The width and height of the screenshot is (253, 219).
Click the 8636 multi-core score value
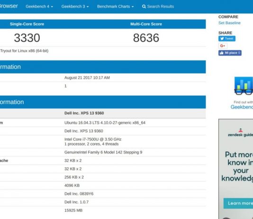[x=146, y=38]
